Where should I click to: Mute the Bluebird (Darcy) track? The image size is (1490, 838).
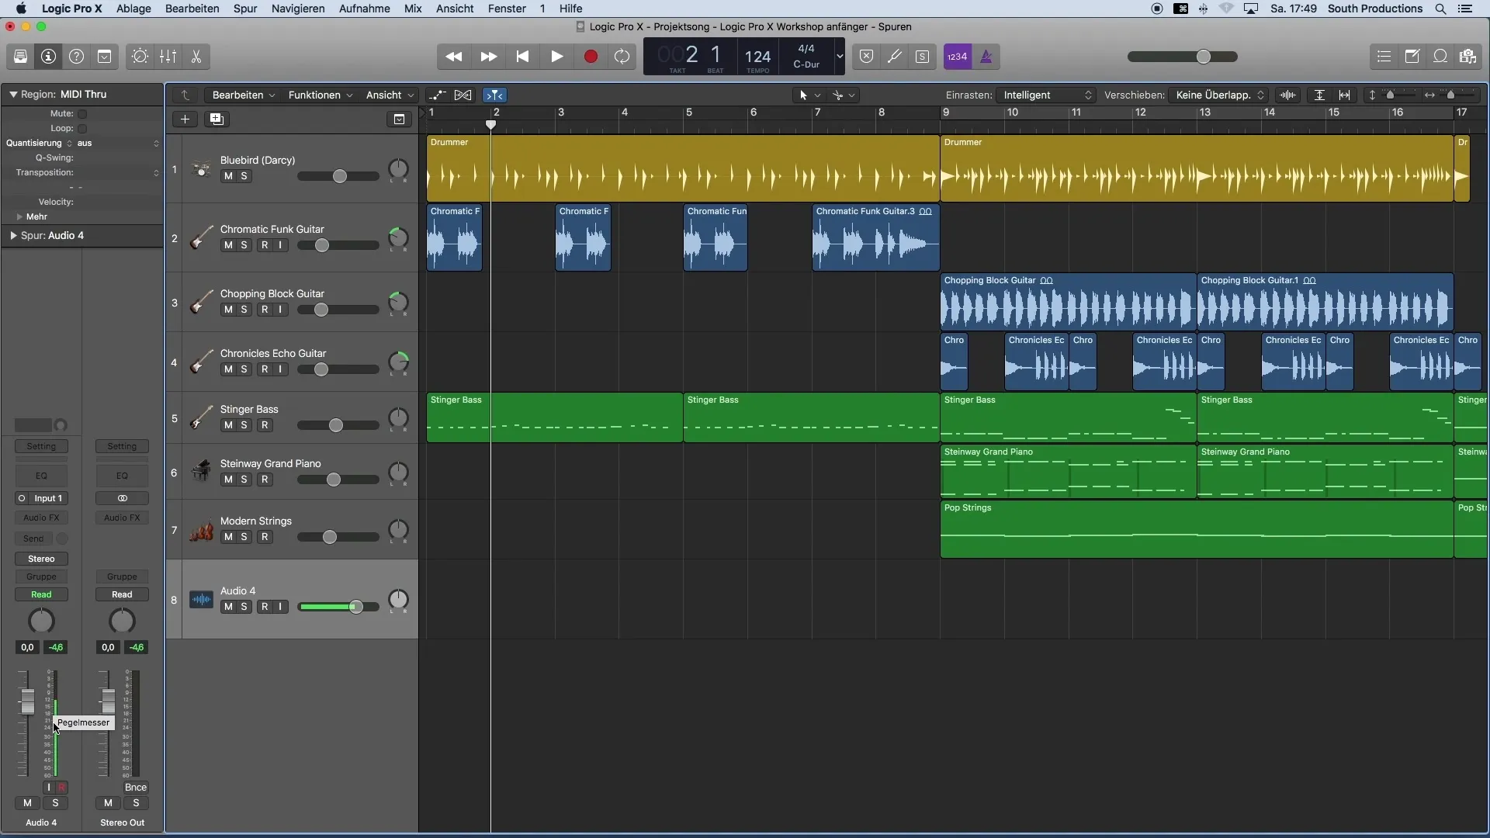[228, 176]
